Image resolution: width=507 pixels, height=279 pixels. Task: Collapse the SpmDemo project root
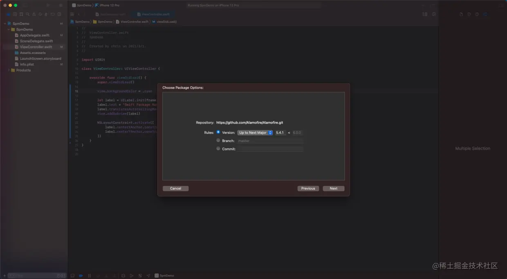pyautogui.click(x=4, y=24)
